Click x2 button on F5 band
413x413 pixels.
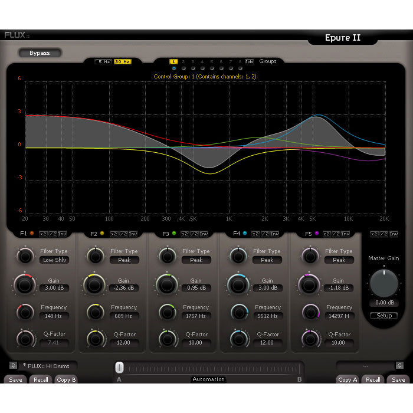pos(327,234)
